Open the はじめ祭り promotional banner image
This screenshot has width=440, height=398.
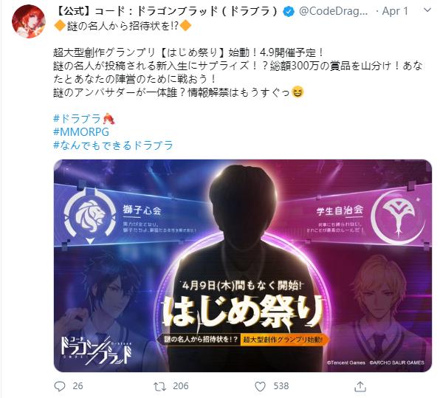point(243,266)
